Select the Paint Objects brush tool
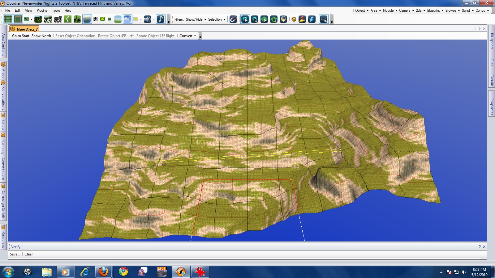The width and height of the screenshot is (495, 278). [255, 19]
